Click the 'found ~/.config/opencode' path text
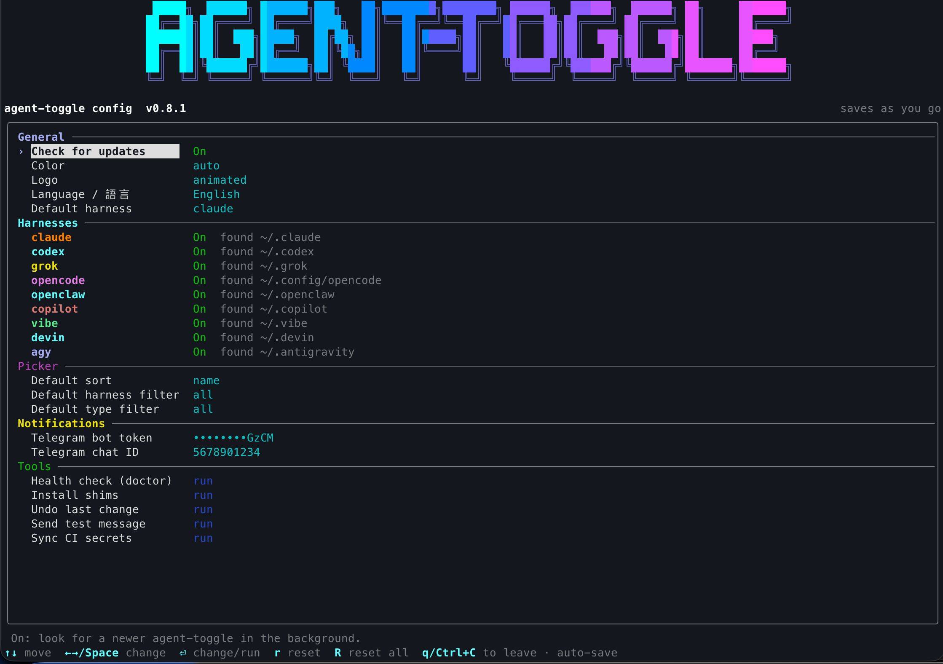 pyautogui.click(x=301, y=280)
